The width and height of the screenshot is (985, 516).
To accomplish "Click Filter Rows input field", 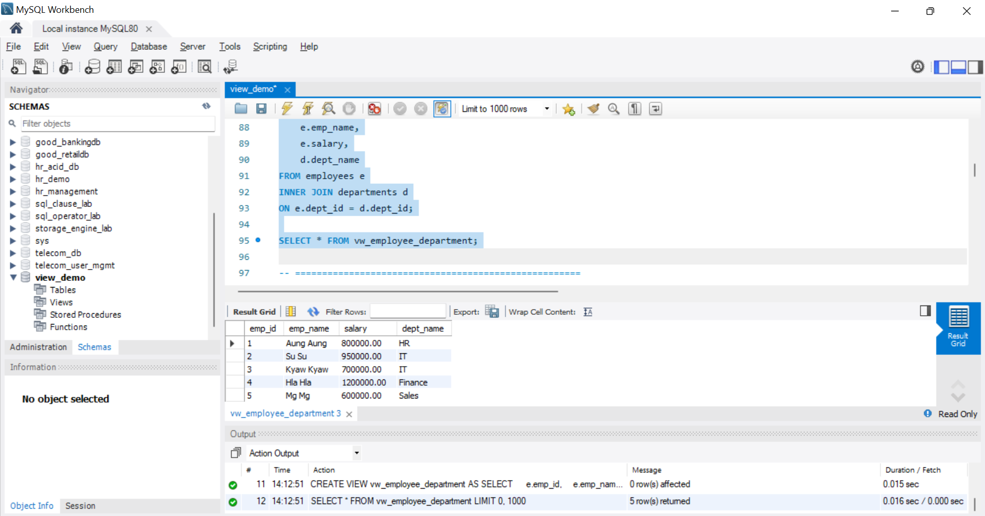I will pyautogui.click(x=408, y=312).
